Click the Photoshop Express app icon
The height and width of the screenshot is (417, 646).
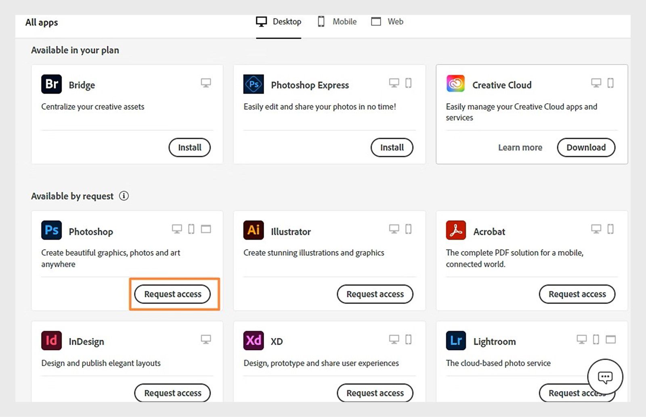coord(254,84)
